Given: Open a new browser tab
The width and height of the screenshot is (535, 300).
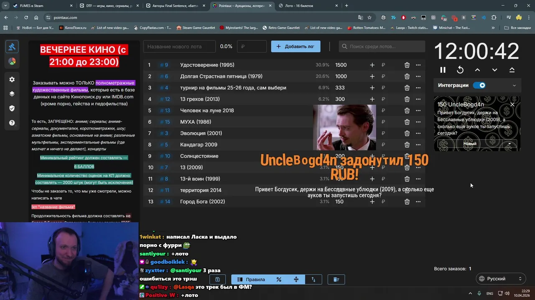Looking at the screenshot, I should tap(346, 6).
